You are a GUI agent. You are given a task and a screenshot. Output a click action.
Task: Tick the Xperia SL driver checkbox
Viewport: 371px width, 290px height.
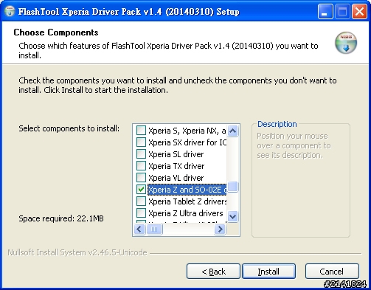click(x=141, y=154)
